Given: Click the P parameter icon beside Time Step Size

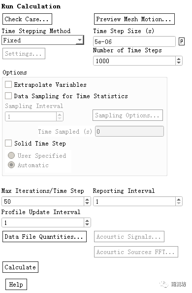Looking at the screenshot, I should click(182, 41).
